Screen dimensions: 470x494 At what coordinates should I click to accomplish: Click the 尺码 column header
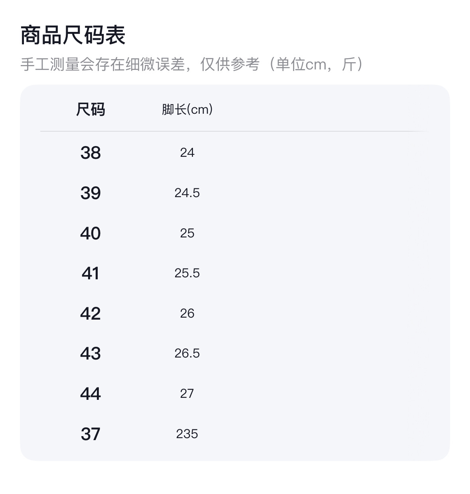[x=90, y=109]
